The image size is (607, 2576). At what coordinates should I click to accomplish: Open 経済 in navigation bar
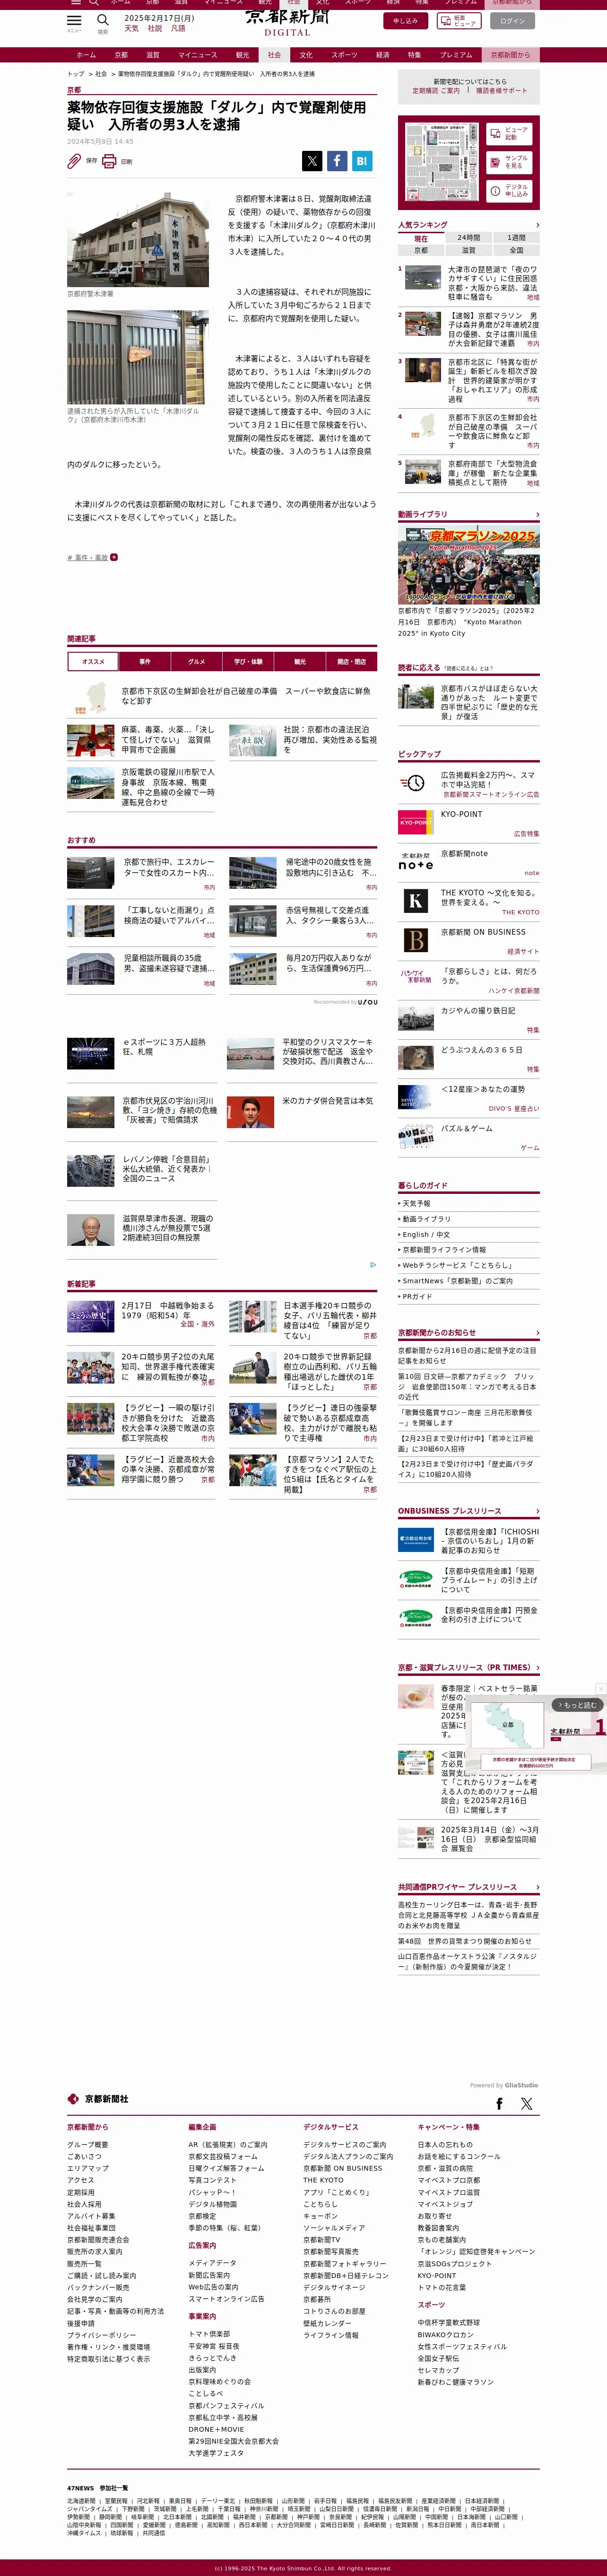383,55
